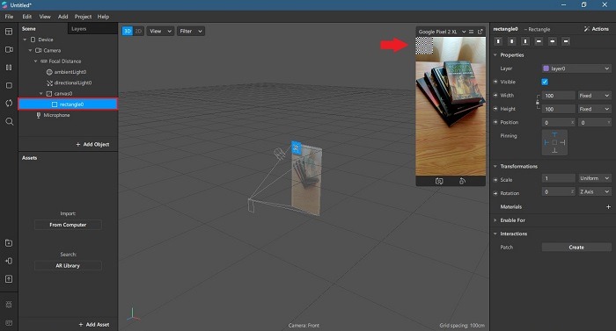Viewport: 616px width, 331px height.
Task: Click the add-folder icon in left toolbar
Action: [x=9, y=243]
